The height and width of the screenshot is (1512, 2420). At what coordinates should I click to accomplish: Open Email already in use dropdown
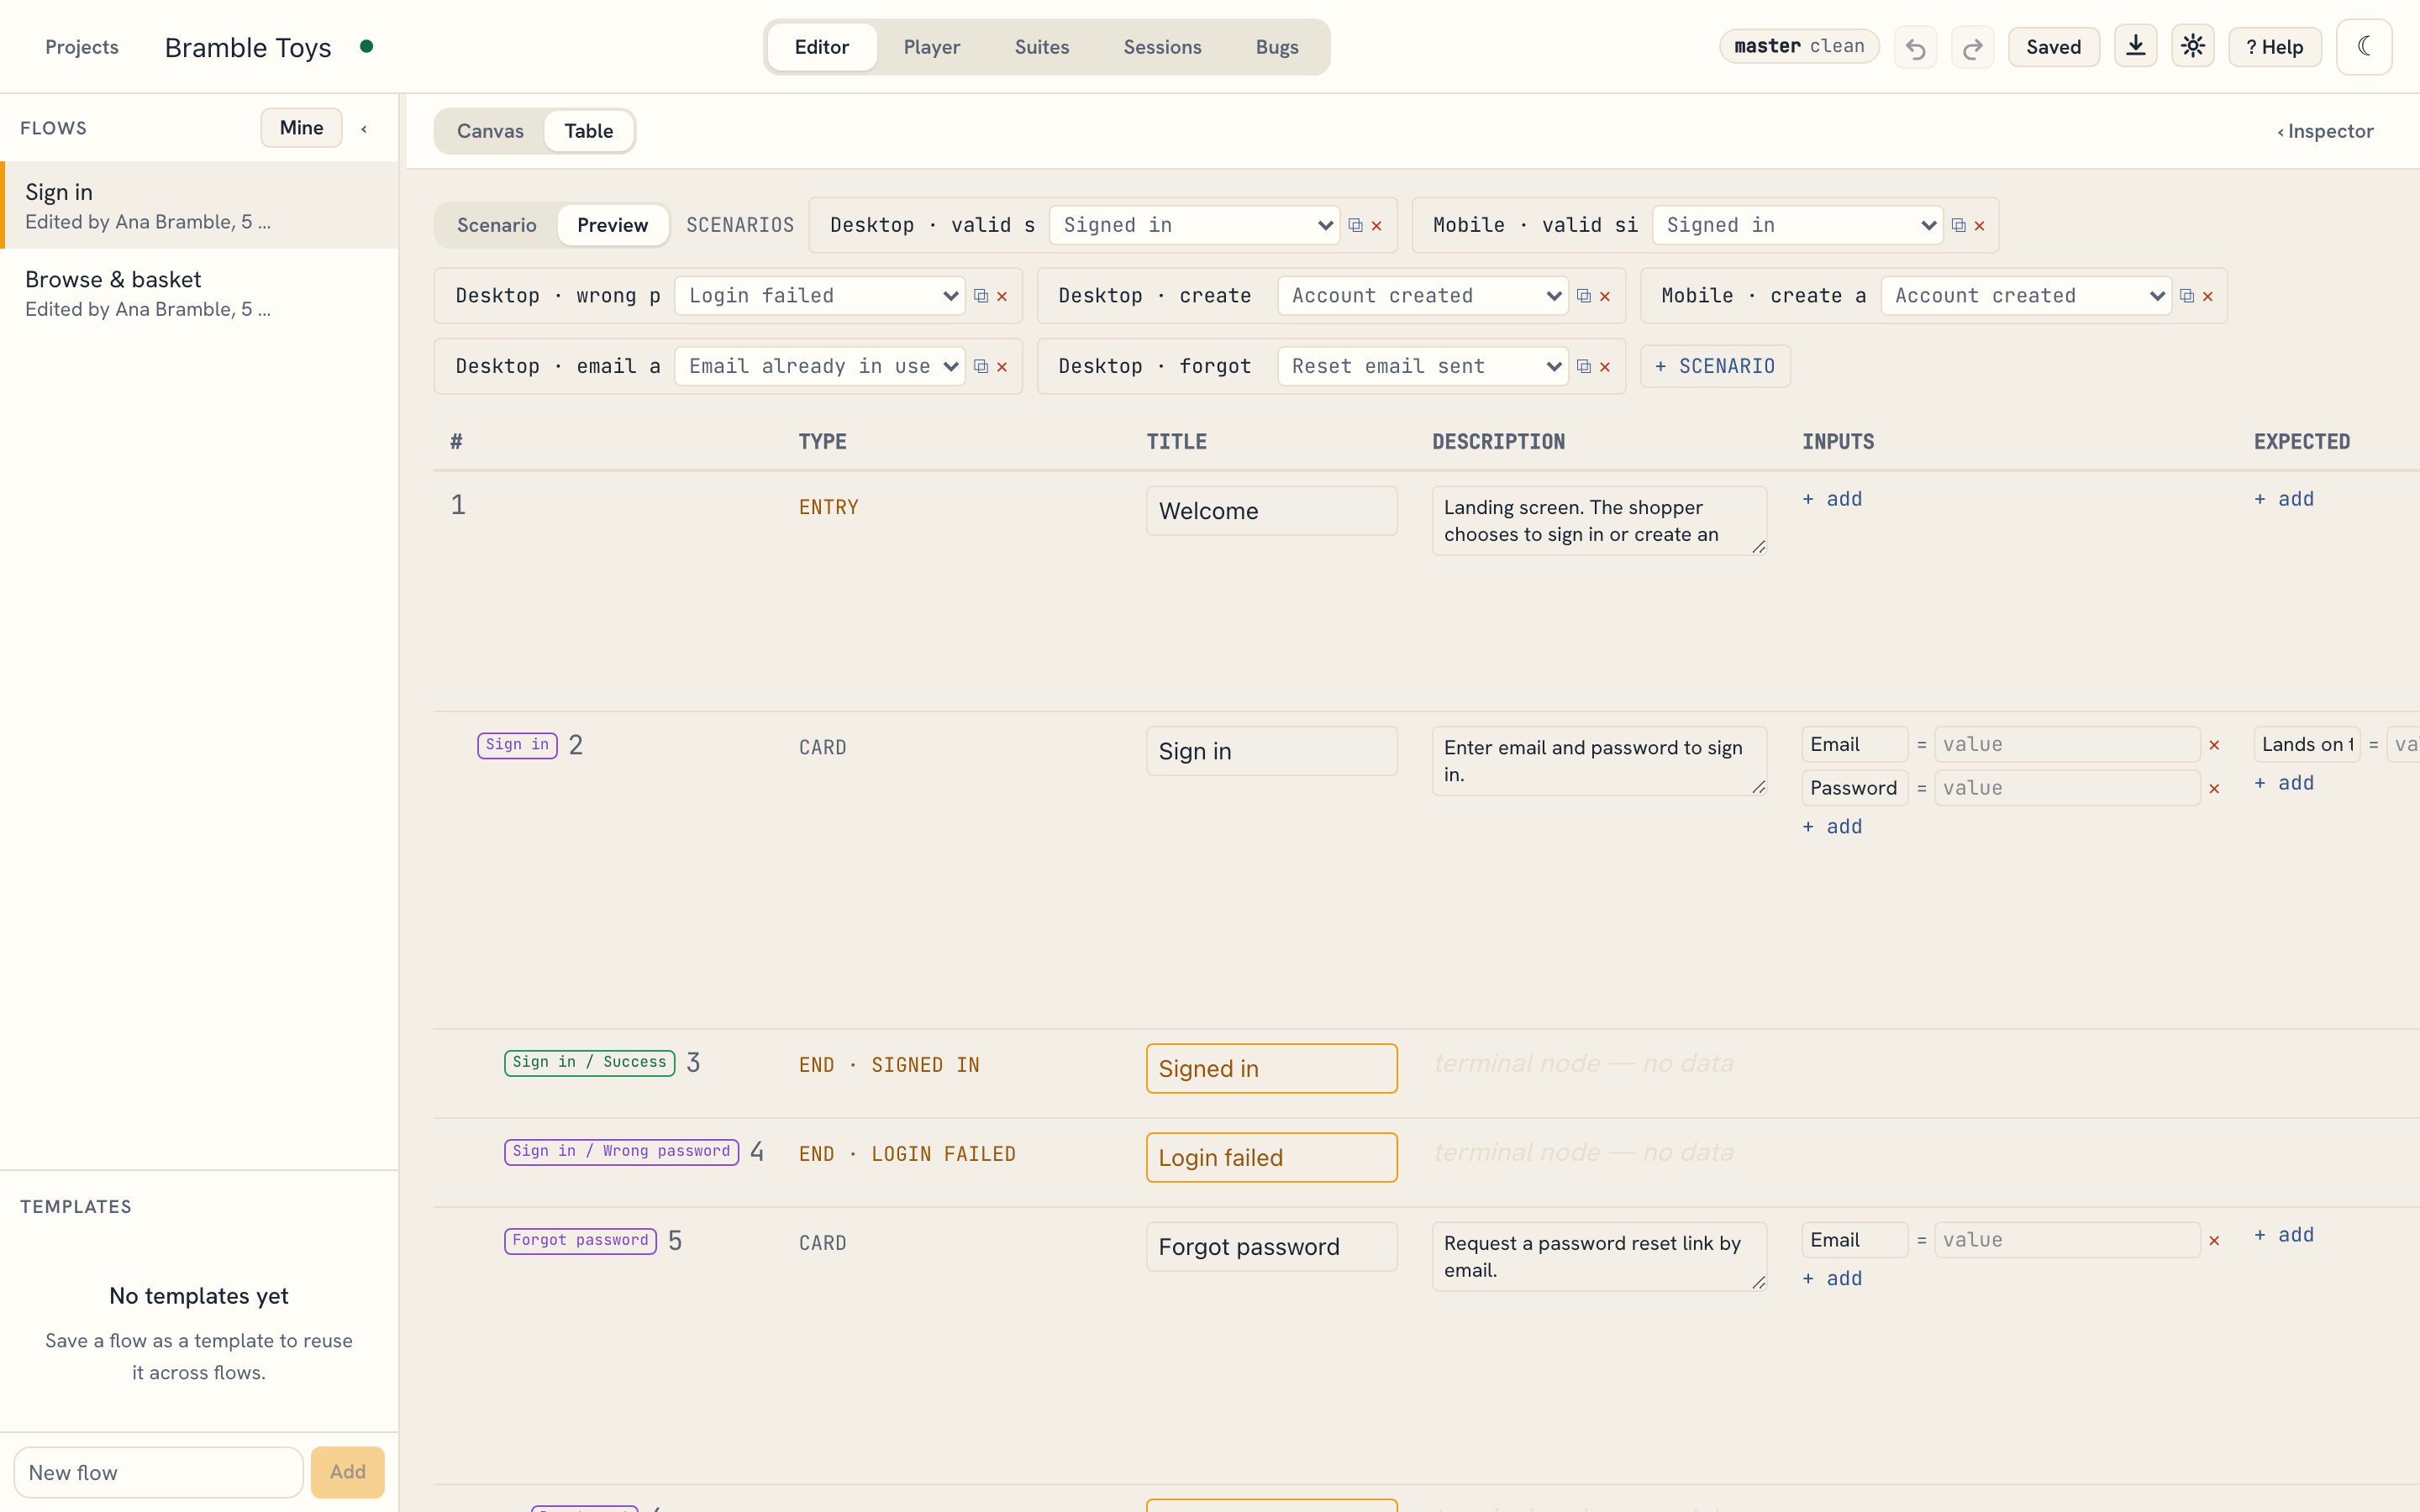820,367
